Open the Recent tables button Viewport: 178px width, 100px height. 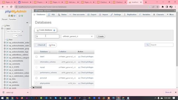click(x=5, y=19)
